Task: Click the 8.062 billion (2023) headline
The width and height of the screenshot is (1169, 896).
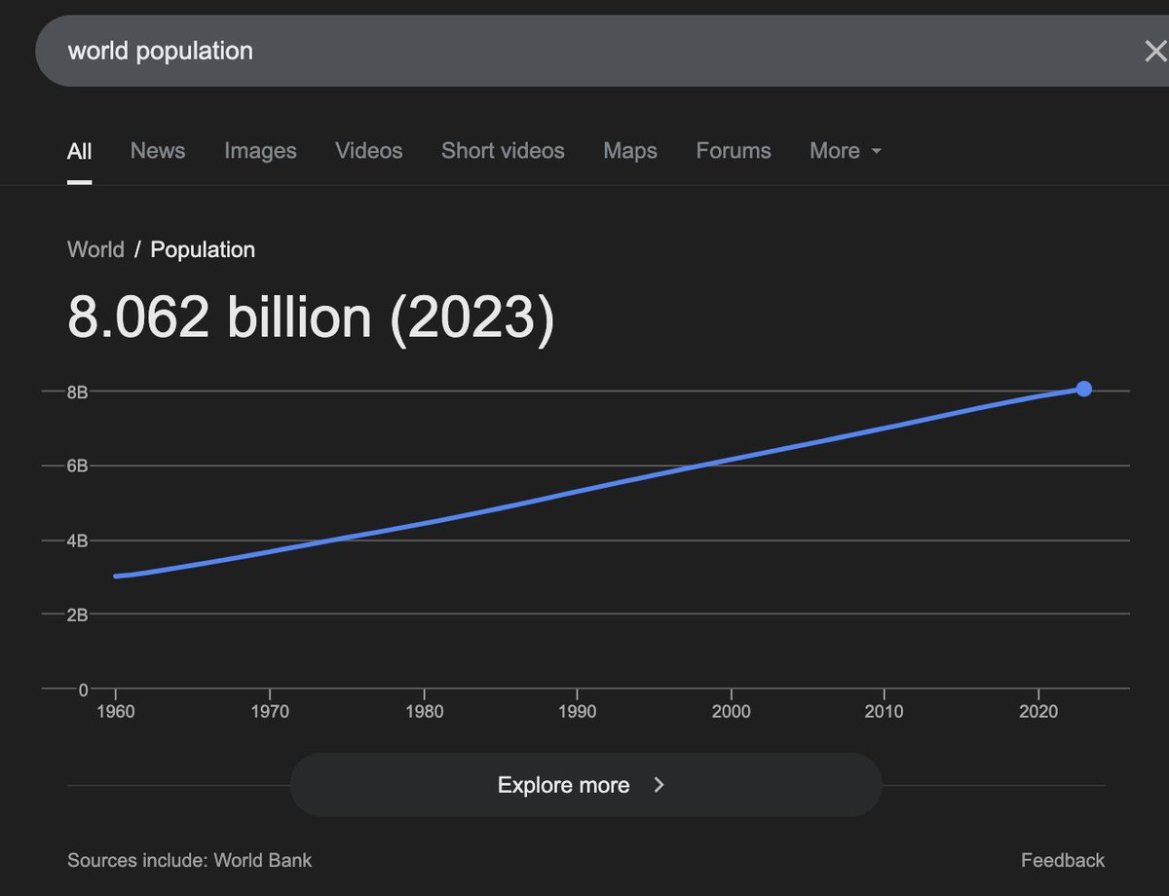Action: click(x=311, y=318)
